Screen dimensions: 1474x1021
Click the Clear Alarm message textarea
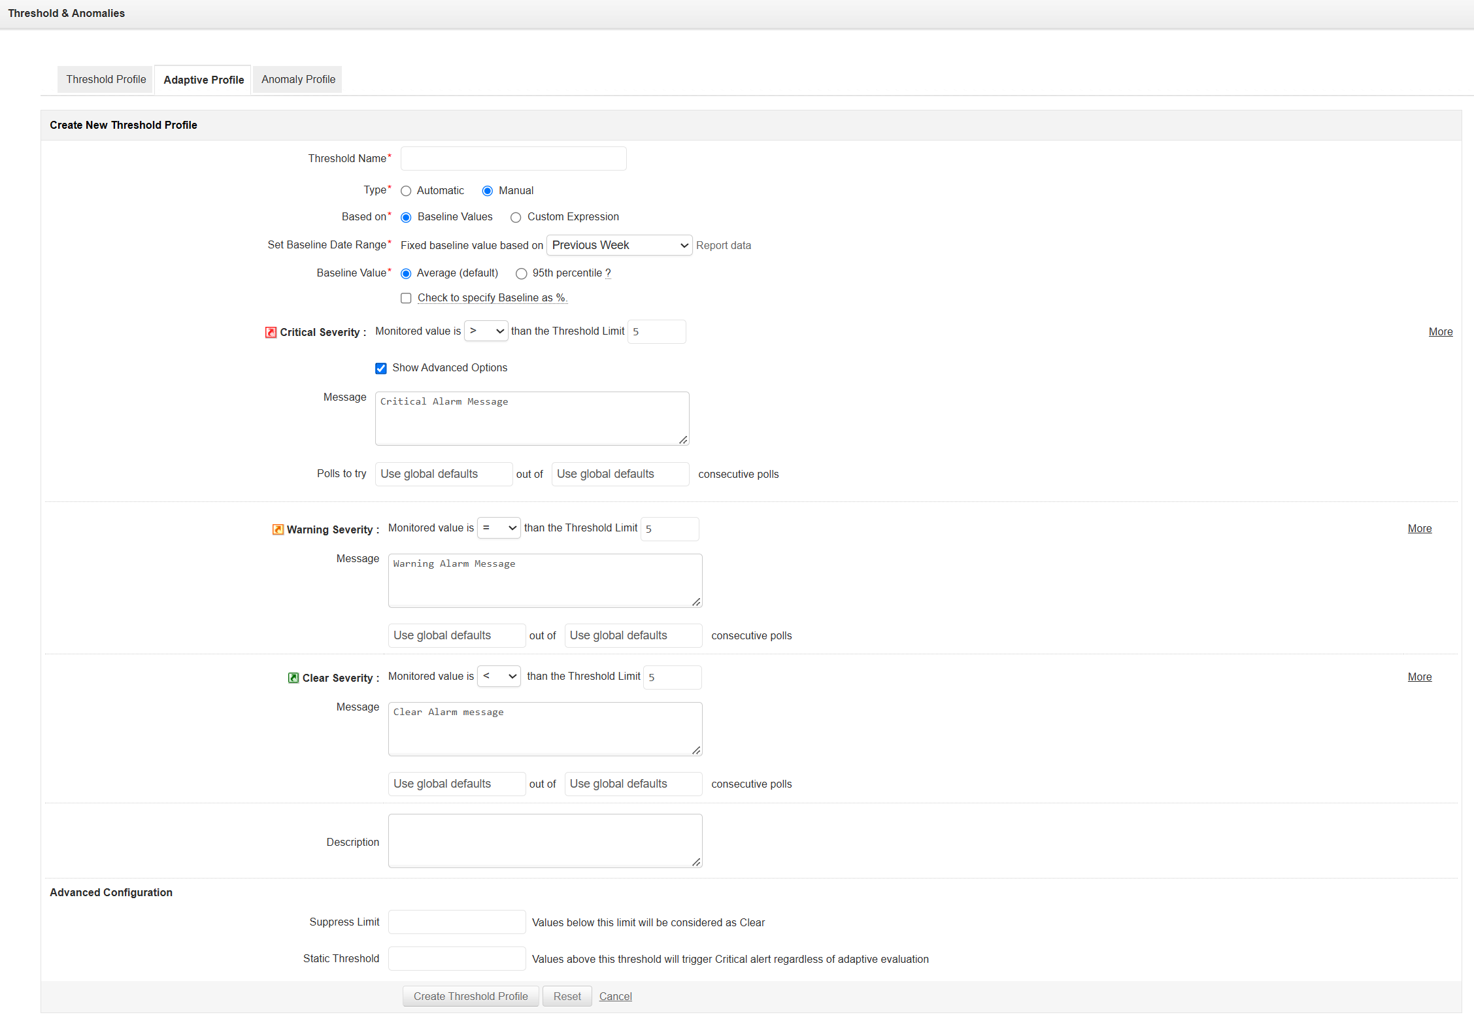[x=545, y=729]
